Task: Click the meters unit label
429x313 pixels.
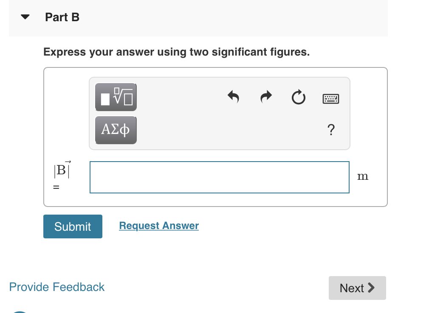Action: 363,176
